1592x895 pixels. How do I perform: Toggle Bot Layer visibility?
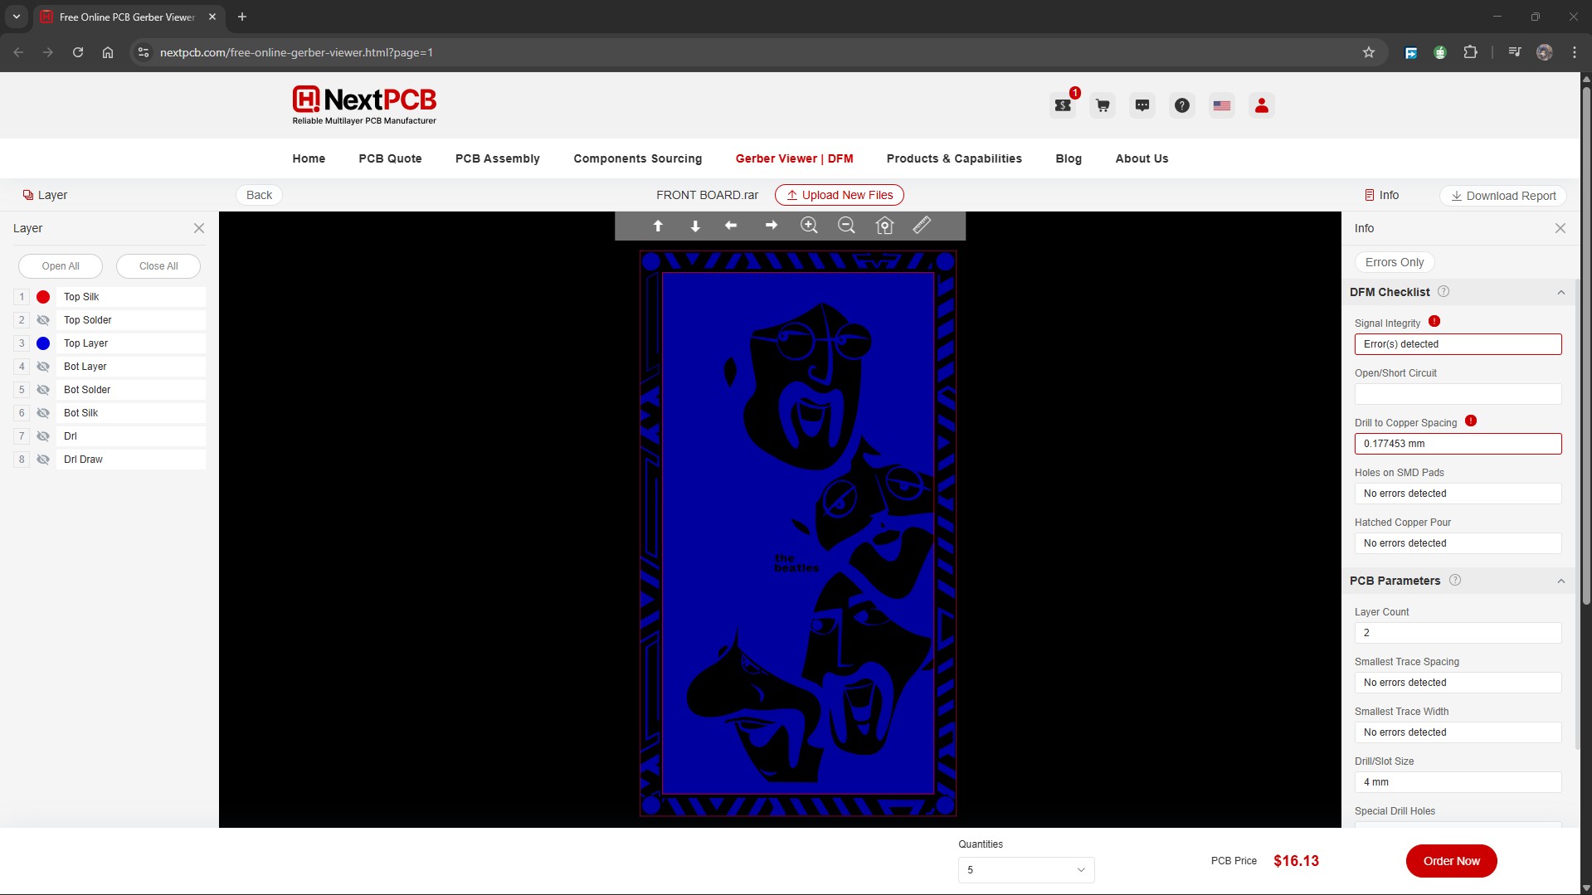click(x=43, y=367)
